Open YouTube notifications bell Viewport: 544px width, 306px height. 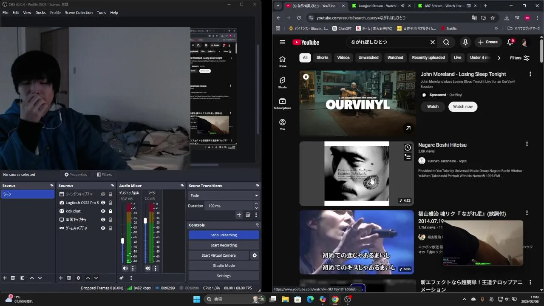[510, 42]
